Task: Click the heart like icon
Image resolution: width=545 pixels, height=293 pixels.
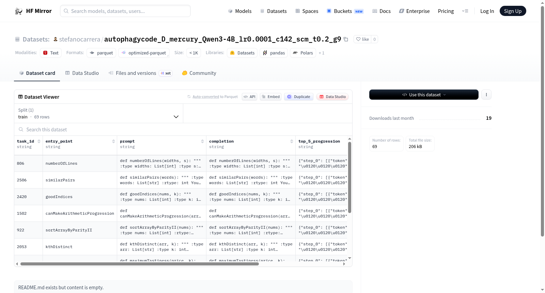Action: (358, 39)
